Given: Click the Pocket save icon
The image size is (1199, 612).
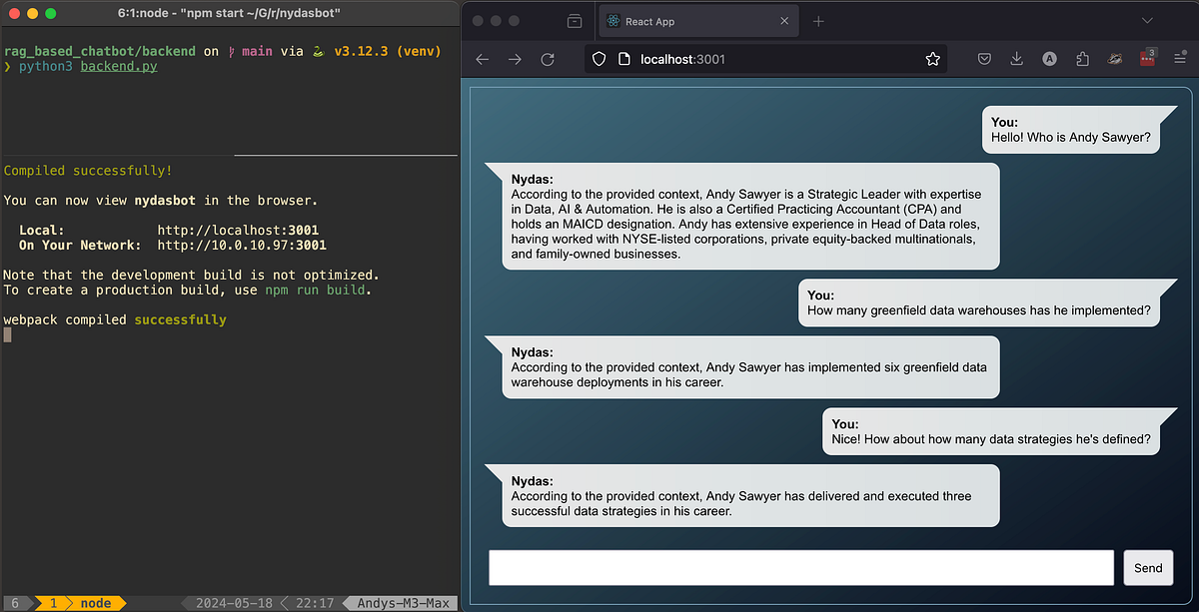Looking at the screenshot, I should click(984, 59).
